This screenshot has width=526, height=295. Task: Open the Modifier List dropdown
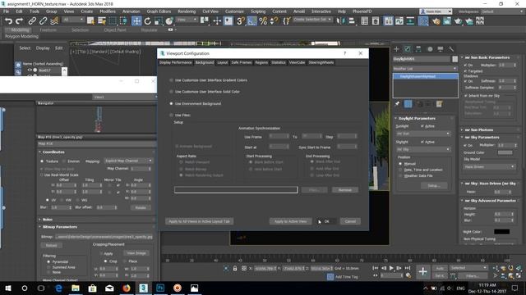point(425,69)
